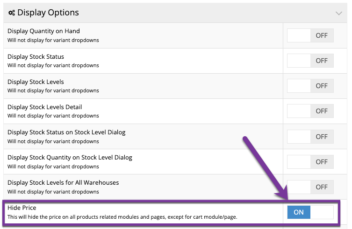The image size is (352, 229).
Task: Toggle Display Quantity on Hand switch
Action: click(x=310, y=35)
